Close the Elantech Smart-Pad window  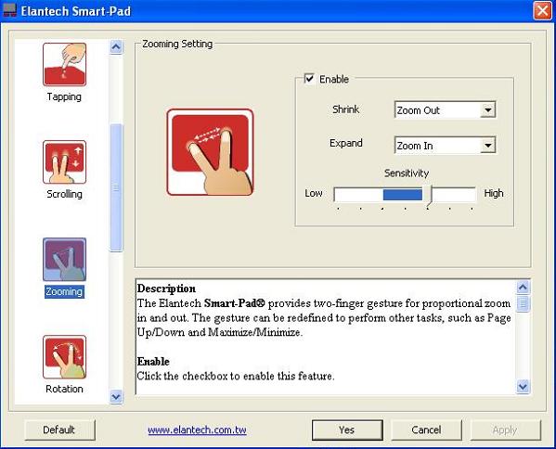[x=542, y=11]
